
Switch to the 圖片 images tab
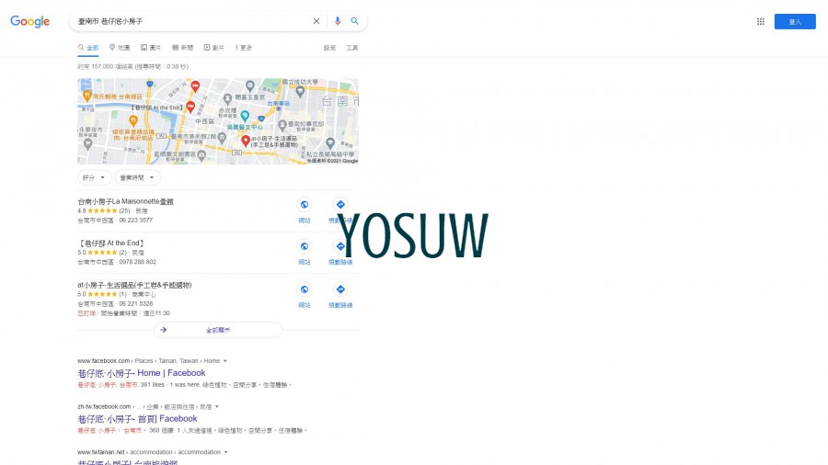point(151,48)
